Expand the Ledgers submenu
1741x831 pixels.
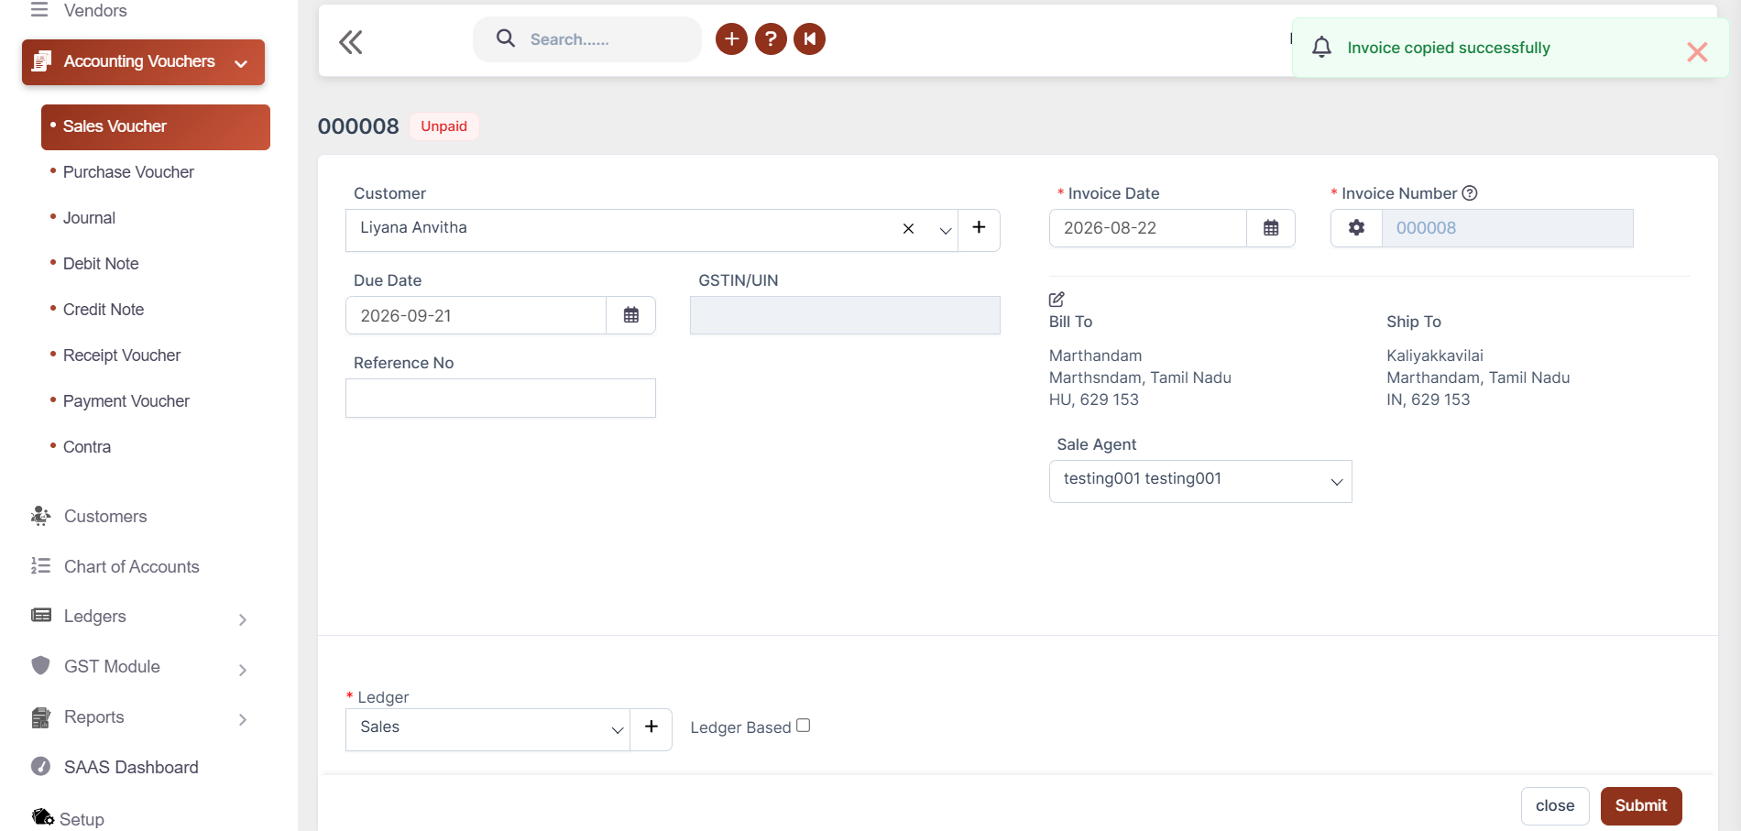(x=242, y=619)
